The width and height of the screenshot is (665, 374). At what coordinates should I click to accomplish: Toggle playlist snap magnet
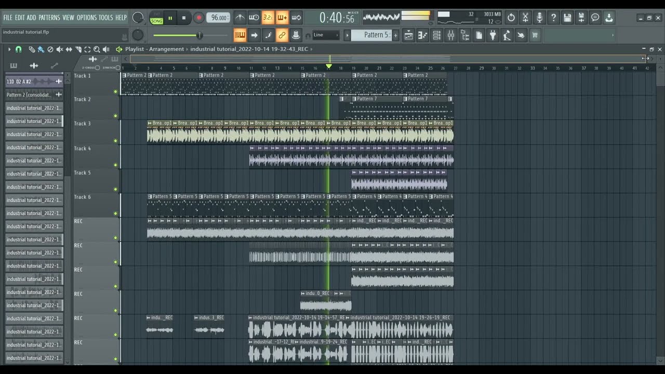[x=18, y=49]
